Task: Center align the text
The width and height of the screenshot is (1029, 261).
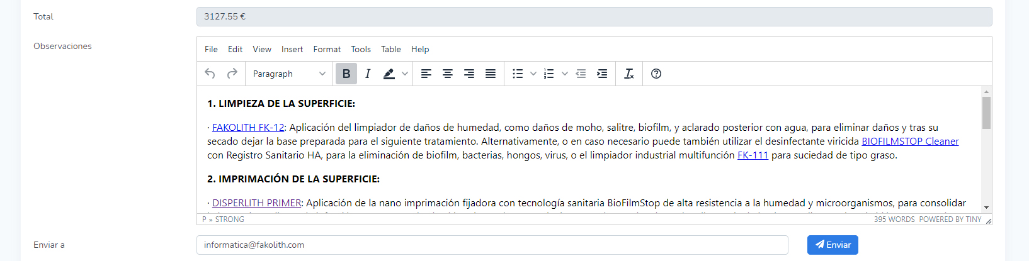Action: tap(448, 74)
